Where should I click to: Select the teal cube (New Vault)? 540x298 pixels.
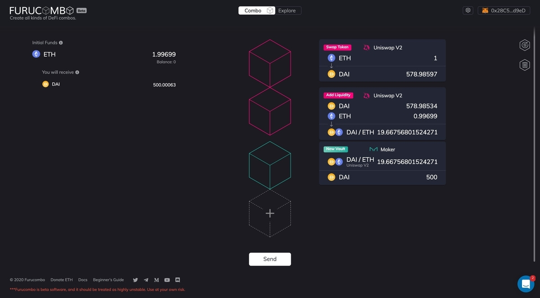(x=270, y=165)
